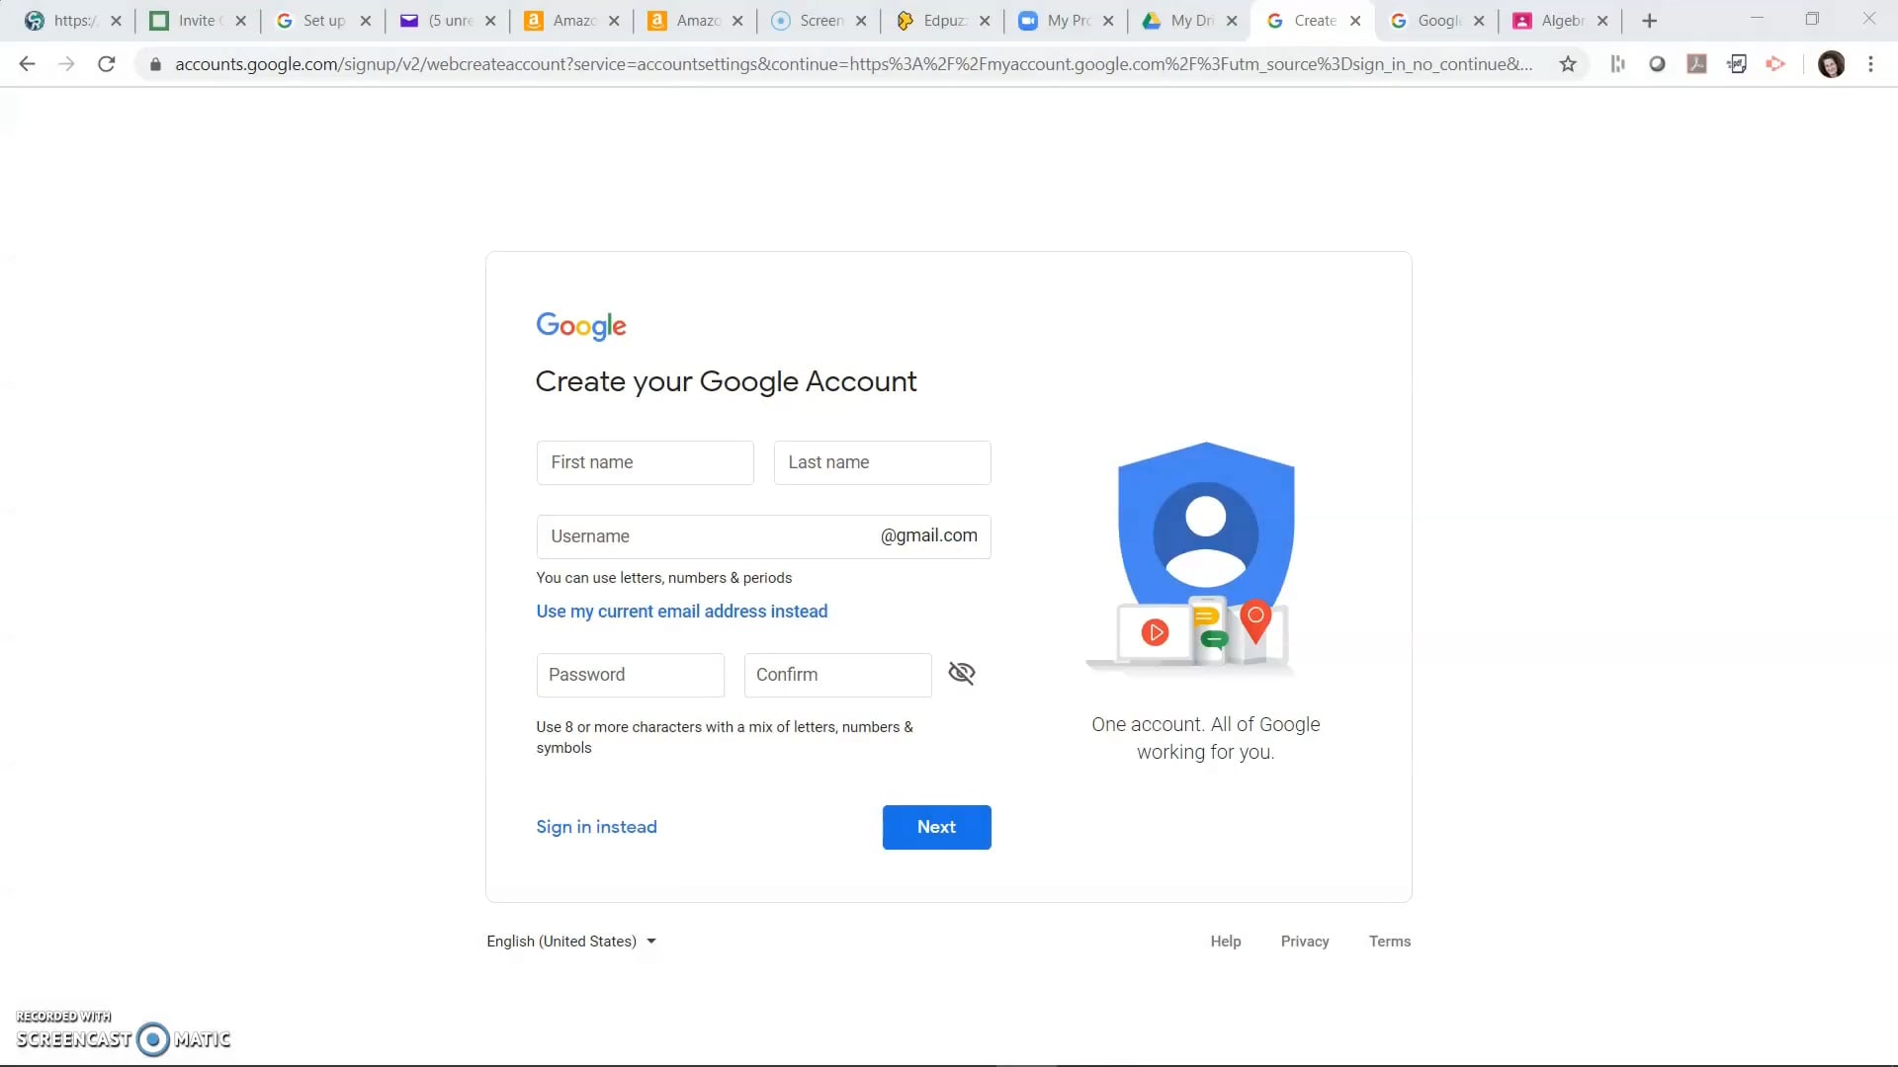Viewport: 1898px width, 1067px height.
Task: Click the Password field
Action: [x=630, y=675]
